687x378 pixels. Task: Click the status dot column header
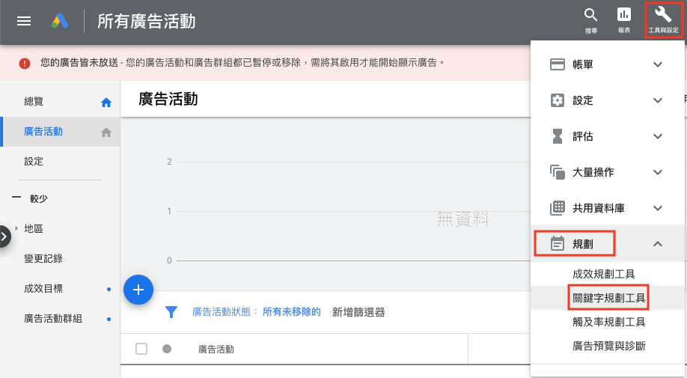click(x=167, y=349)
